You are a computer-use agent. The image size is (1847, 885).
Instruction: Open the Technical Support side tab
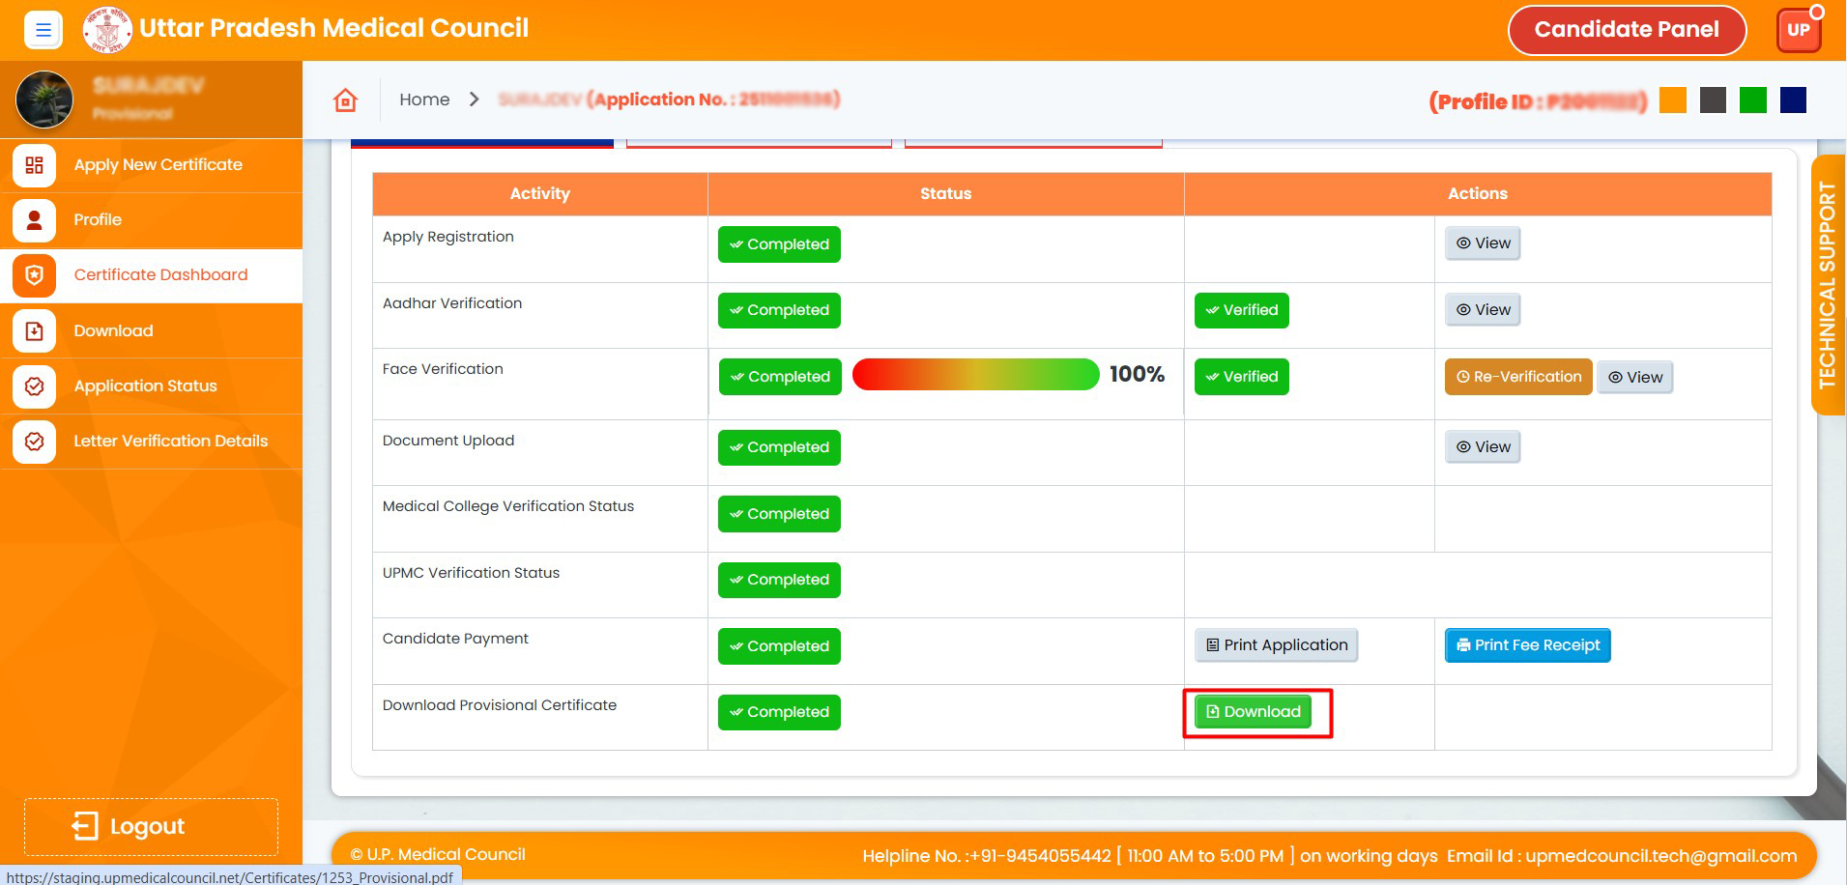coord(1827,285)
